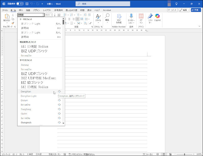Click the lightbulb icon in the title bar
The height and width of the screenshot is (156, 203).
tap(176, 4)
